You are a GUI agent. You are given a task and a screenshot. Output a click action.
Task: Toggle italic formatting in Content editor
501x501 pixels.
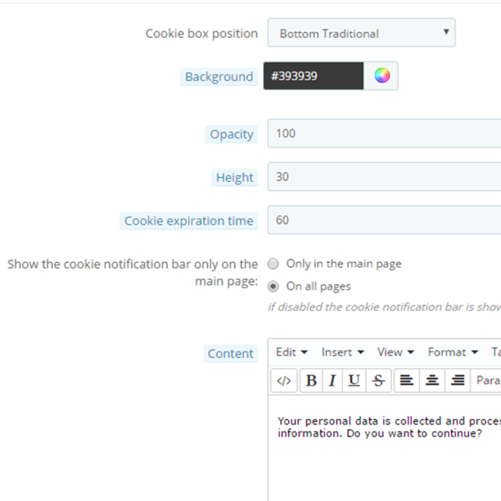[333, 381]
